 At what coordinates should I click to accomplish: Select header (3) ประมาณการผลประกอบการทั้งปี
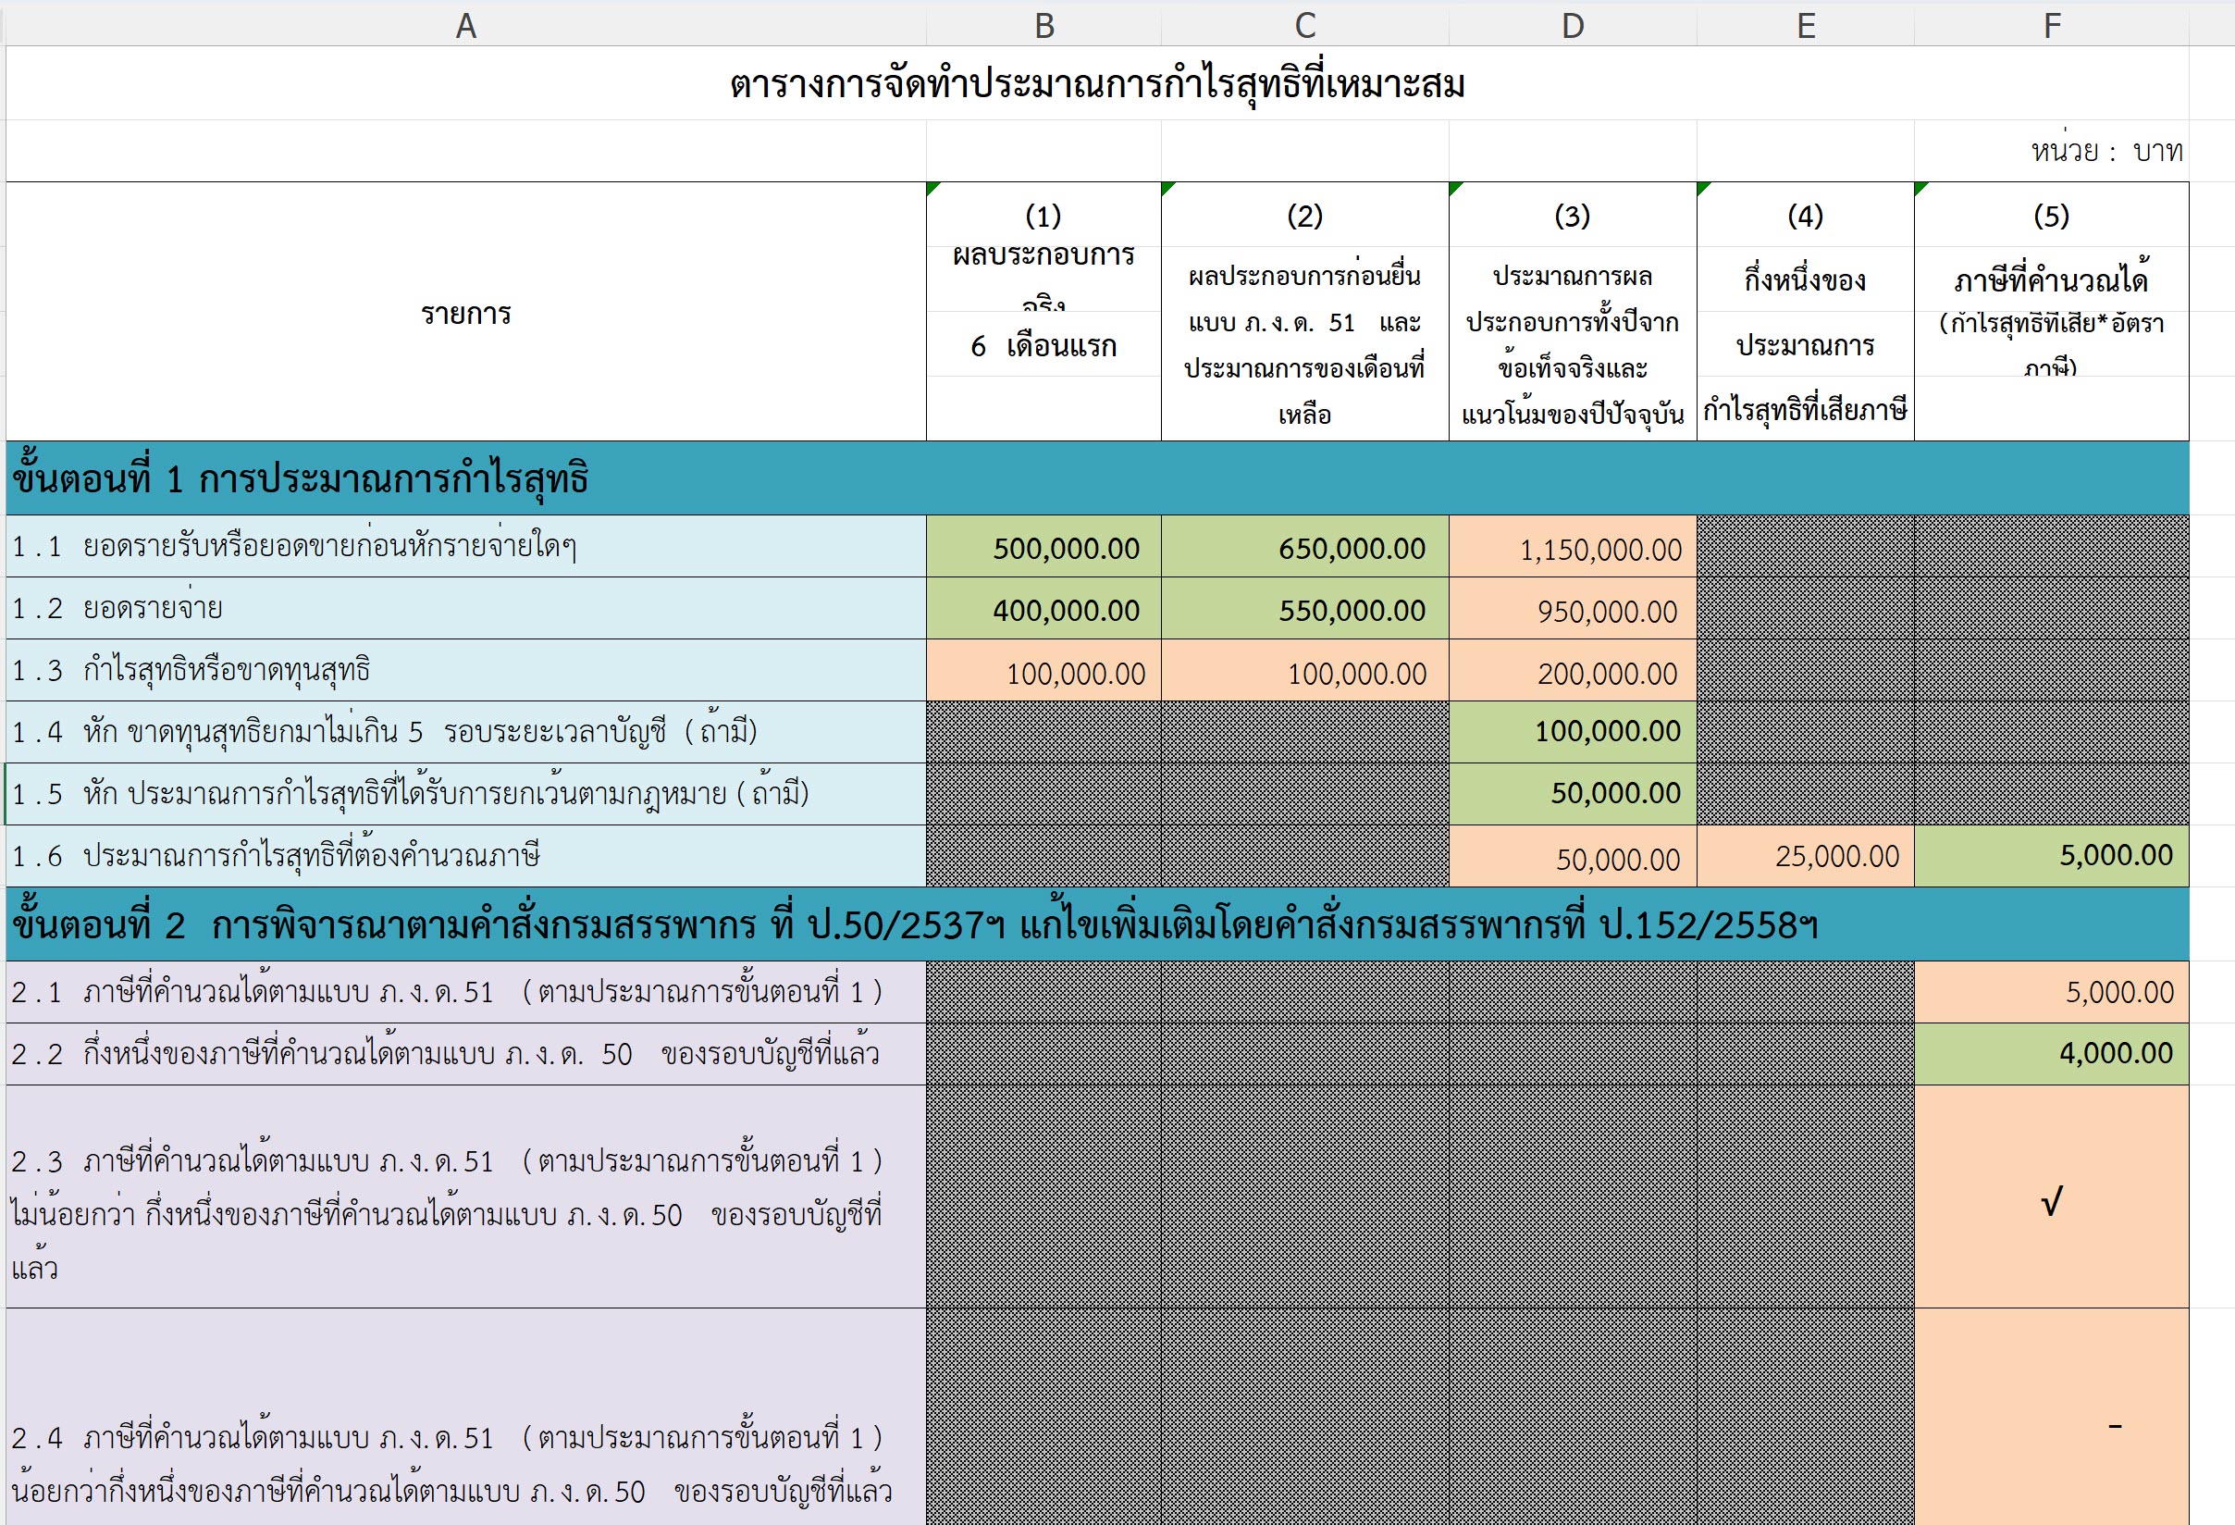[1573, 312]
